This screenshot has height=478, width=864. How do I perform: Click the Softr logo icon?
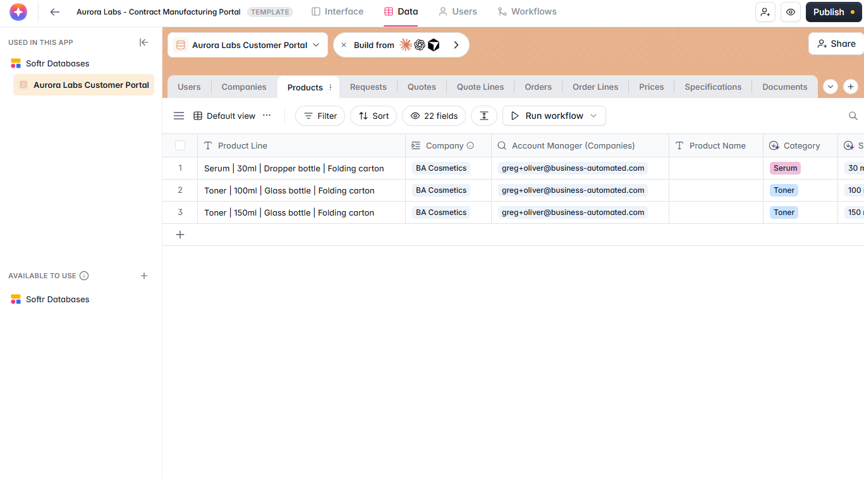coord(18,12)
